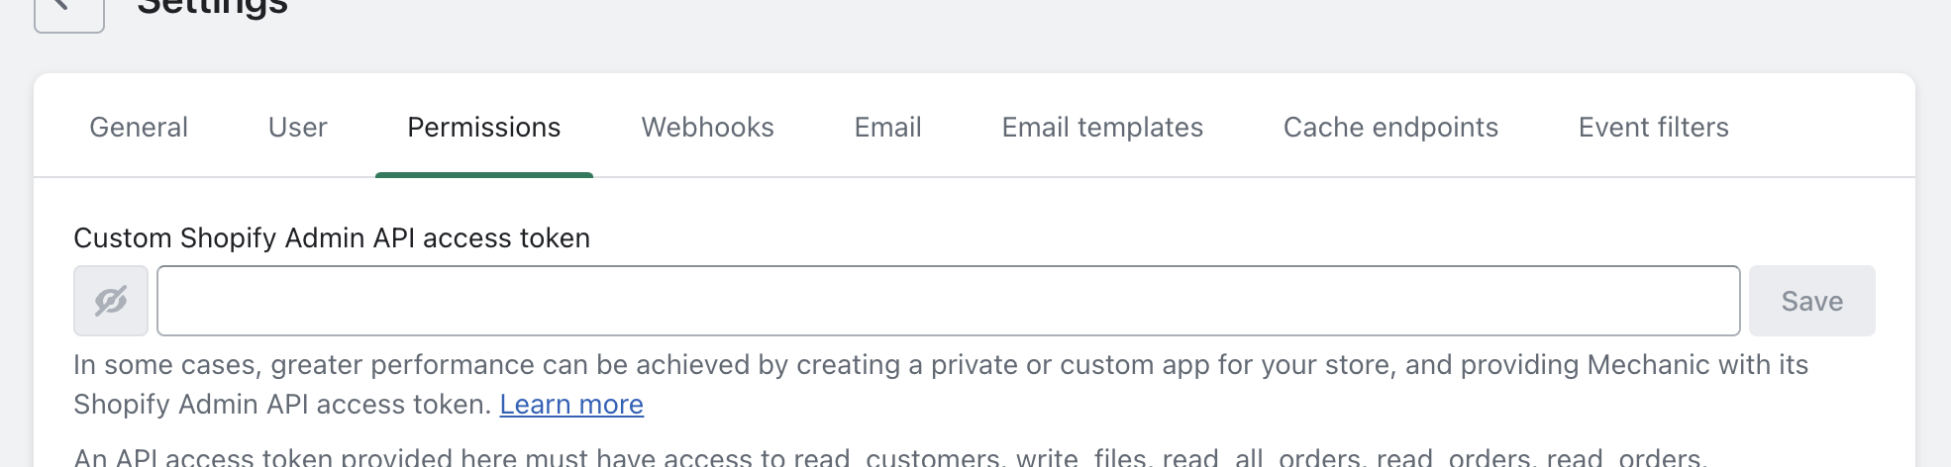Click the green underline beneath the Permissions tab
The image size is (1951, 467).
click(483, 175)
